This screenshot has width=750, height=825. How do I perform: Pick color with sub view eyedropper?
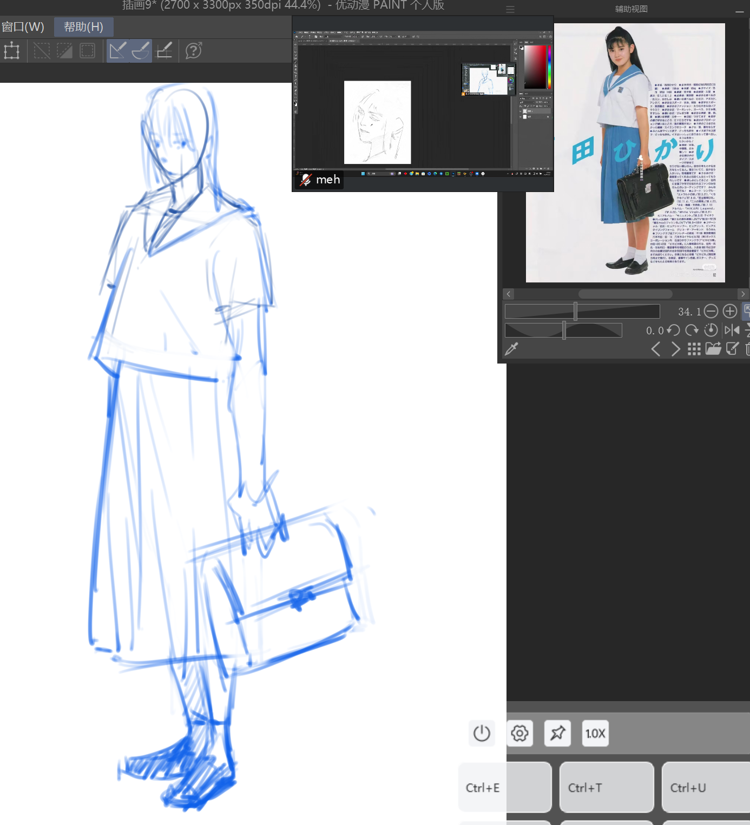coord(511,349)
